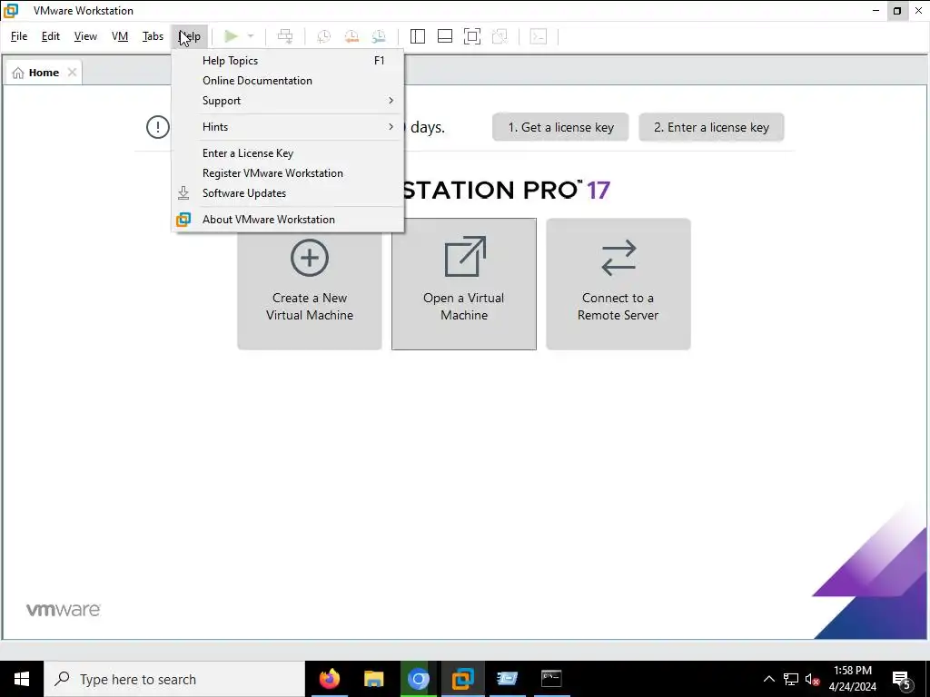
Task: Select Enter a License Key menu item
Action: point(288,152)
